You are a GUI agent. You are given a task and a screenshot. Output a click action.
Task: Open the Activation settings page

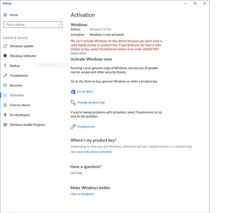[x=17, y=95]
